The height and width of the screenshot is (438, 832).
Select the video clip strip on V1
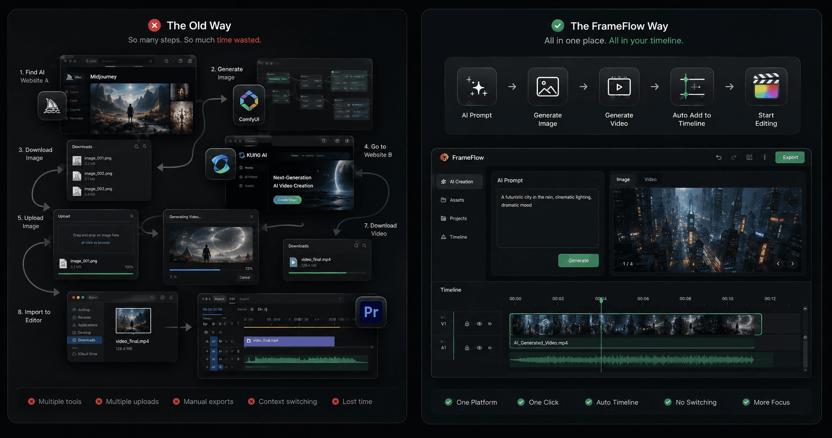pyautogui.click(x=636, y=324)
